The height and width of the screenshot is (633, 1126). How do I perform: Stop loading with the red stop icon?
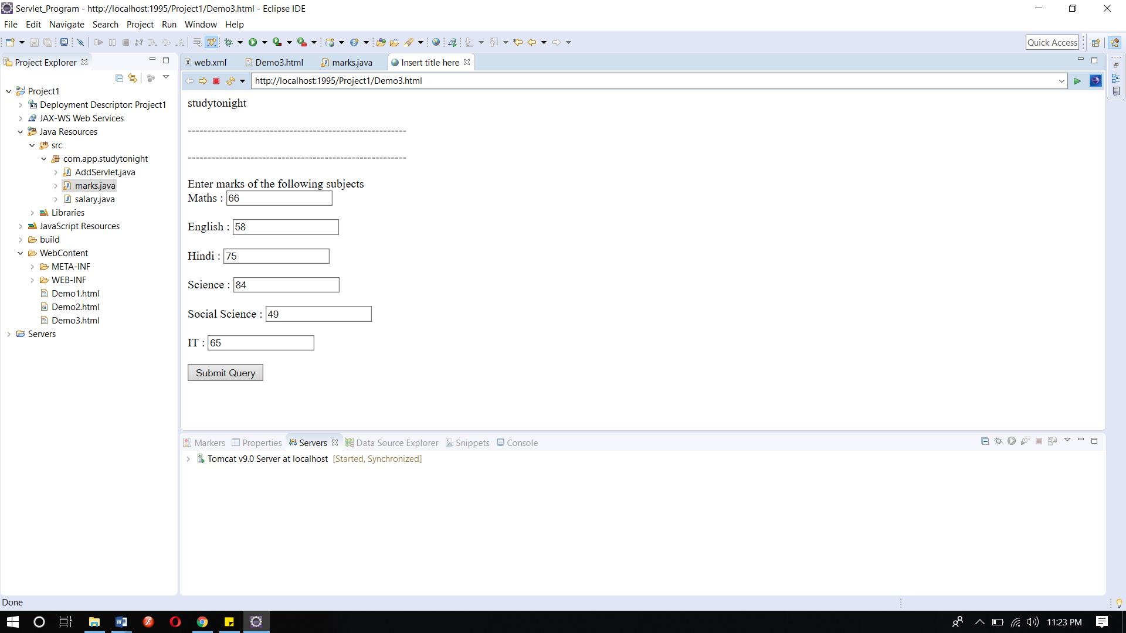216,81
